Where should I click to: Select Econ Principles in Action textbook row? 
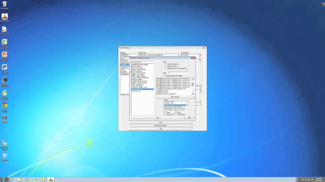click(173, 89)
